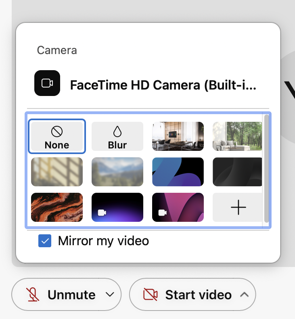295x319 pixels.
Task: Choose the pink swirl video background
Action: coord(178,207)
